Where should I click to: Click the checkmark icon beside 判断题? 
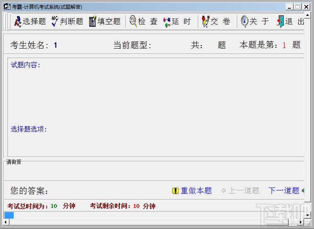pyautogui.click(x=55, y=22)
